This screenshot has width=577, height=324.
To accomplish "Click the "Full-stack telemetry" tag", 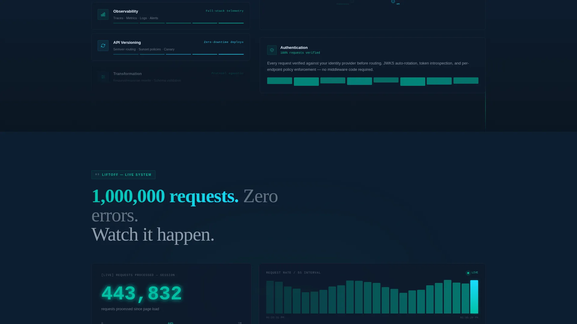I will (x=225, y=11).
